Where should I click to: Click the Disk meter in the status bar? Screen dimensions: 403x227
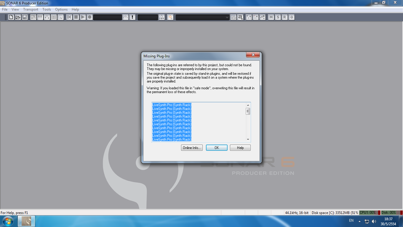pos(391,213)
